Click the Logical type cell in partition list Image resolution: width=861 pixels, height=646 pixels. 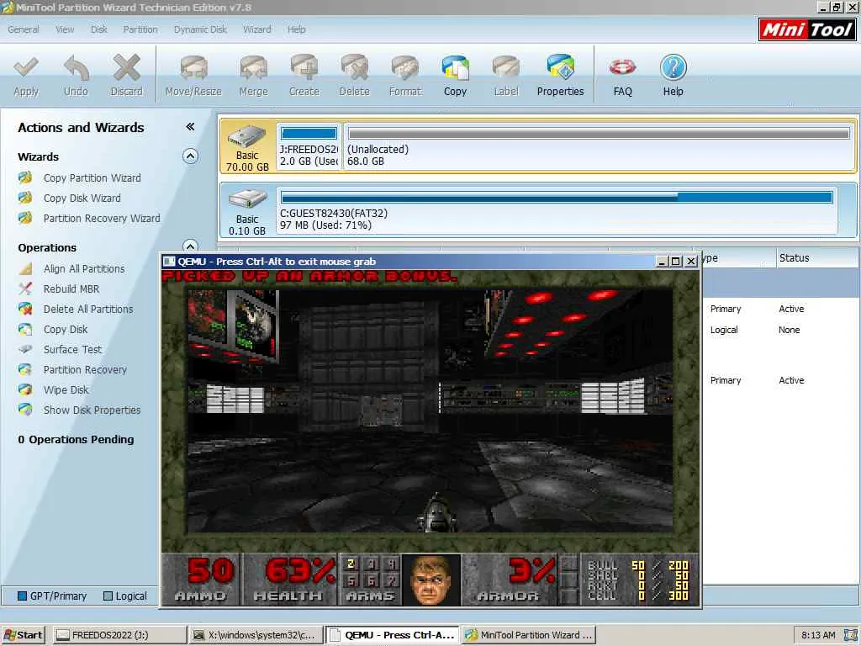pyautogui.click(x=724, y=330)
